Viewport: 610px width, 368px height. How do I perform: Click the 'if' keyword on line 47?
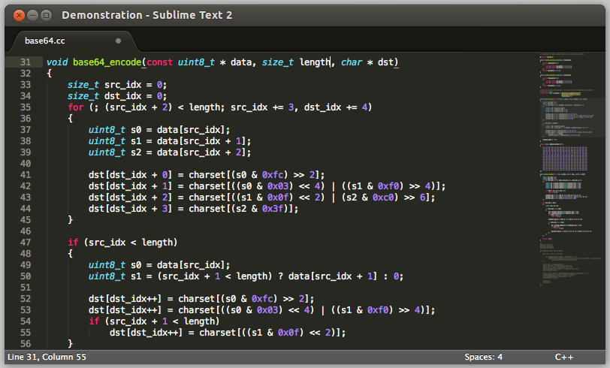tap(73, 243)
